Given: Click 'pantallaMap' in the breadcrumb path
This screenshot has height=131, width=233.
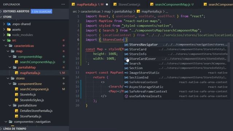Looking at the screenshot, I should (x=123, y=11).
